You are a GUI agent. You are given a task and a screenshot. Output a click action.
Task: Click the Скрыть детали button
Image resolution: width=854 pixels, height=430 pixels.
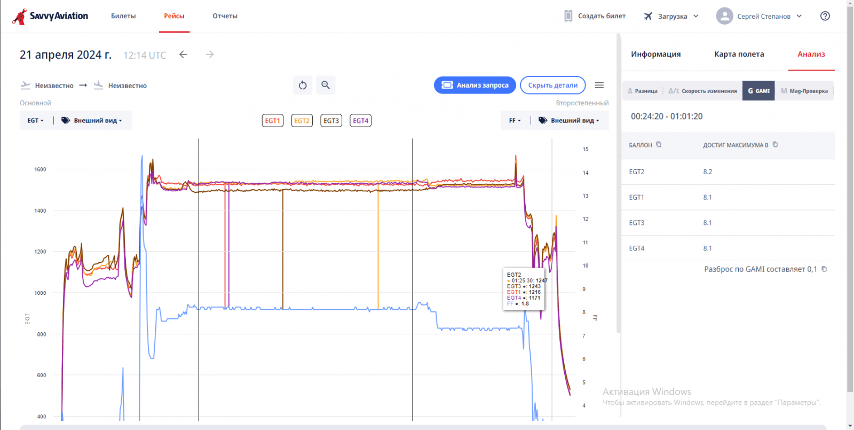click(x=552, y=85)
